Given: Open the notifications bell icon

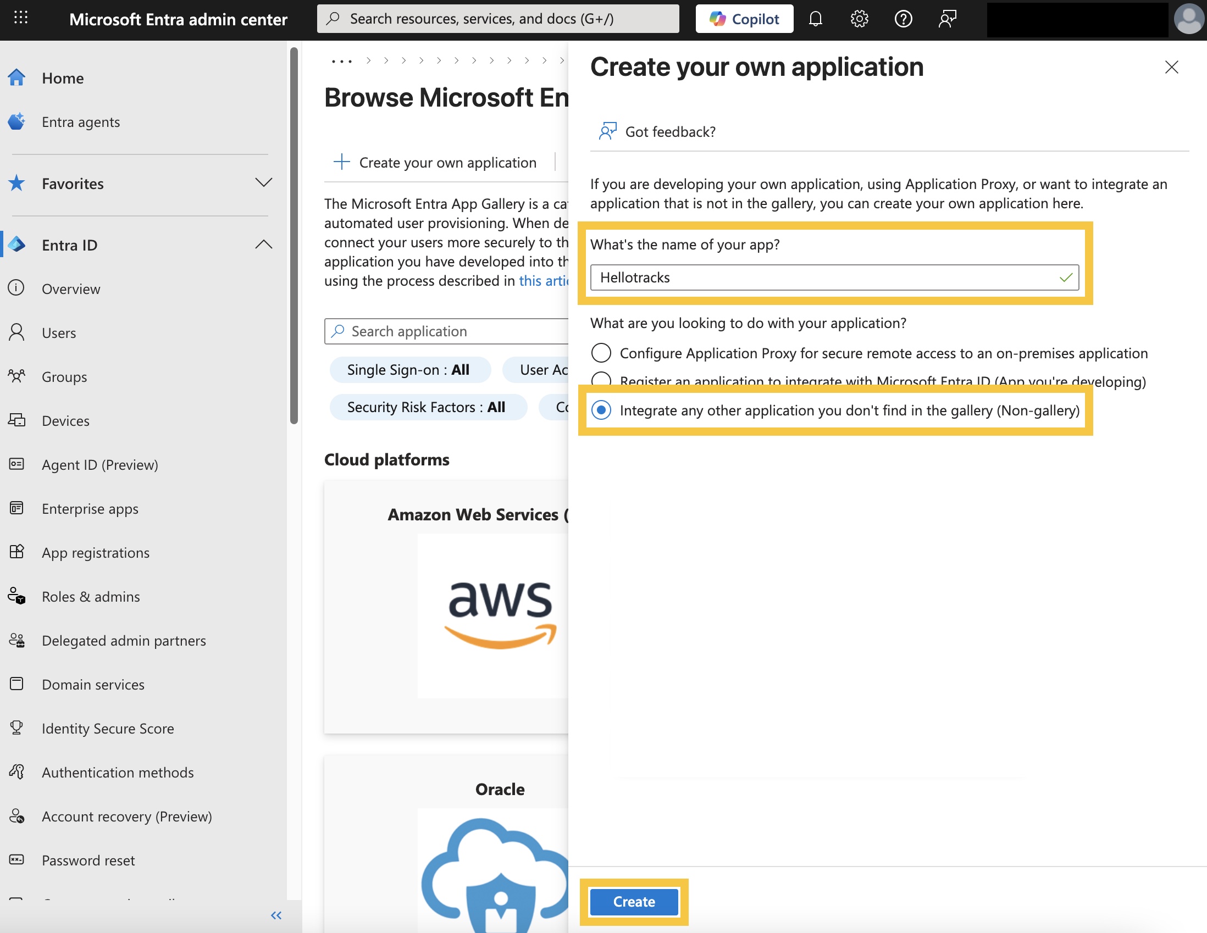Looking at the screenshot, I should 815,19.
